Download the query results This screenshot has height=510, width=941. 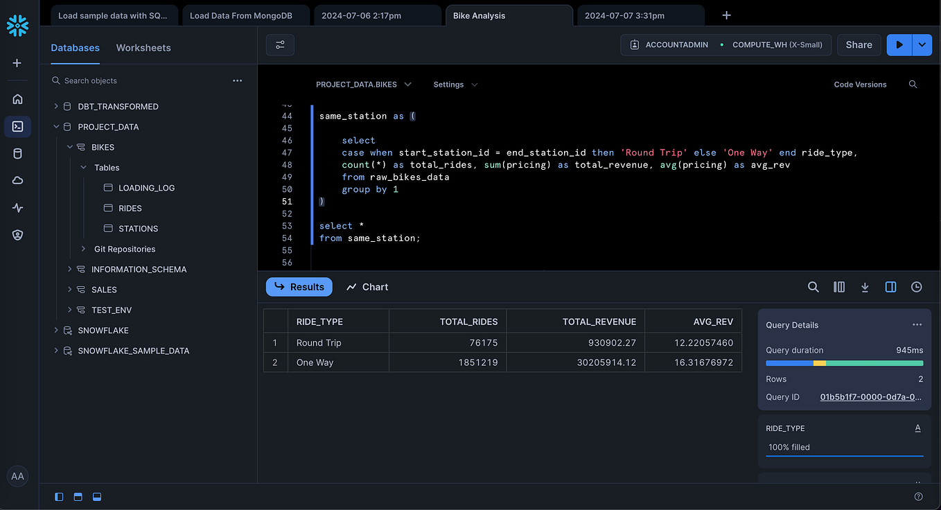[x=865, y=286]
